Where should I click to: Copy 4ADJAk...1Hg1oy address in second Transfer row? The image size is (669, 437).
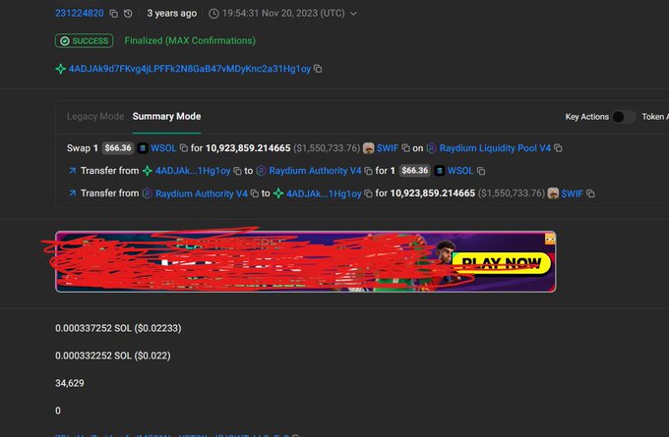click(x=368, y=193)
